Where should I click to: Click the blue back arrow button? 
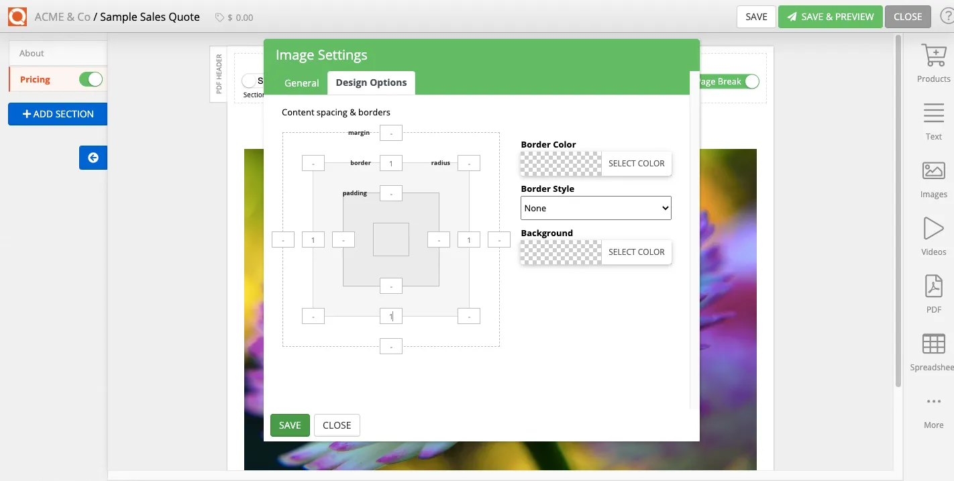[93, 158]
